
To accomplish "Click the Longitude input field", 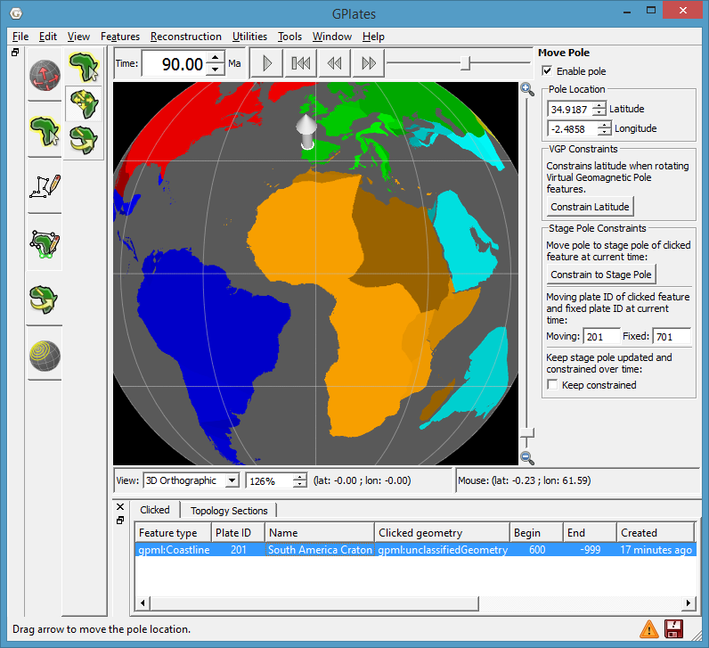I will pos(573,129).
